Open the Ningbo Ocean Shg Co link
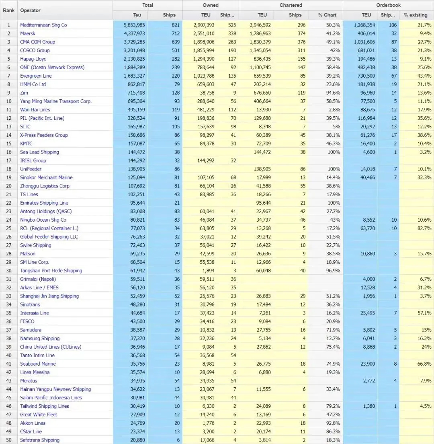The width and height of the screenshot is (434, 444). (43, 220)
